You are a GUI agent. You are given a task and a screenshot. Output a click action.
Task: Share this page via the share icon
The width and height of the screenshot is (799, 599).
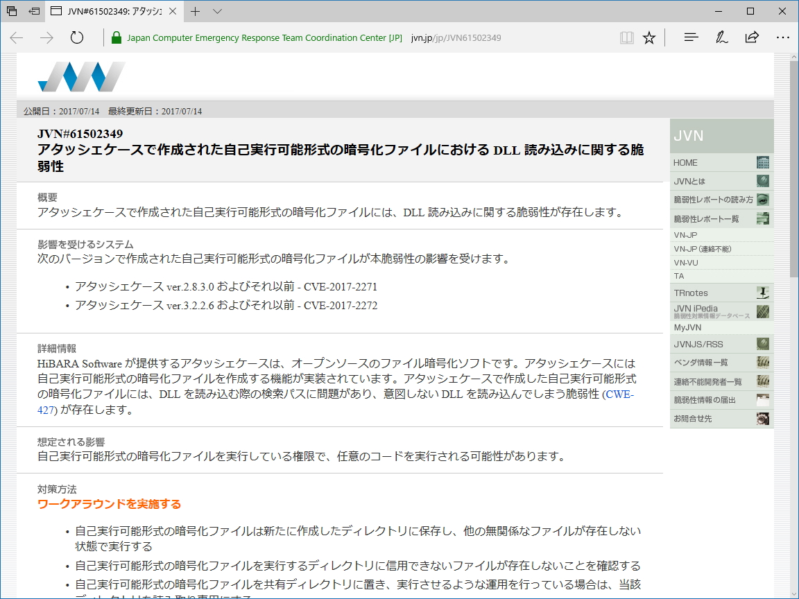(x=752, y=37)
